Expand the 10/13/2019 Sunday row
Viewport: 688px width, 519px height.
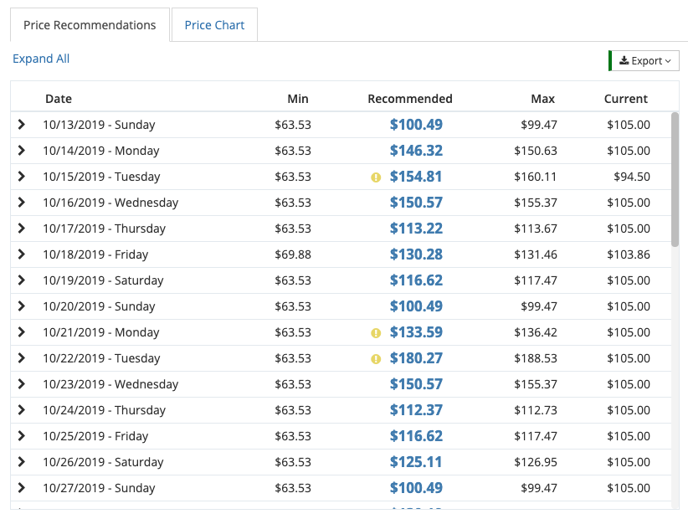[x=22, y=125]
